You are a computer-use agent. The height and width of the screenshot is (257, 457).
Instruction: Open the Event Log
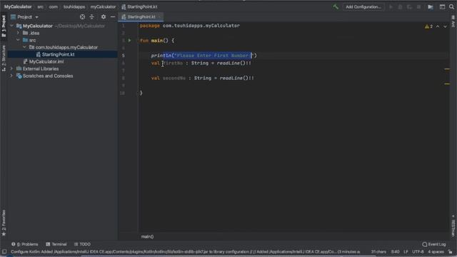434,244
